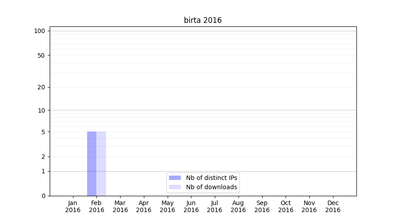Select the y-axis tick label 20

[x=41, y=87]
